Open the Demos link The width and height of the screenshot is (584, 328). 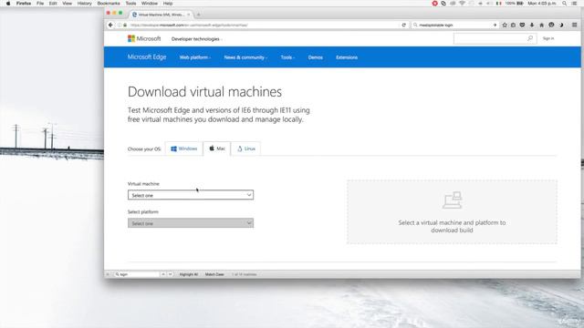[x=315, y=57]
